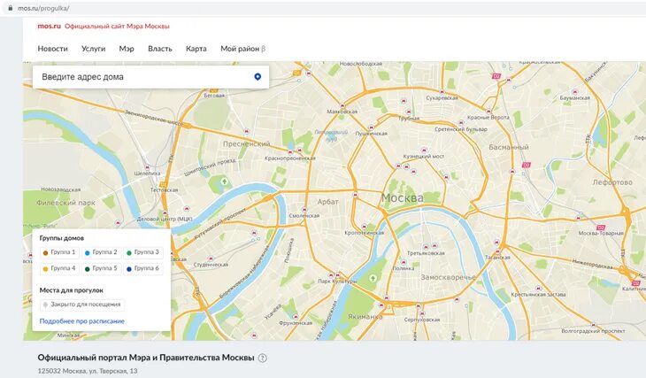Screen dimensions: 646x378
Task: Click the Басманный district label
Action: pyautogui.click(x=509, y=147)
